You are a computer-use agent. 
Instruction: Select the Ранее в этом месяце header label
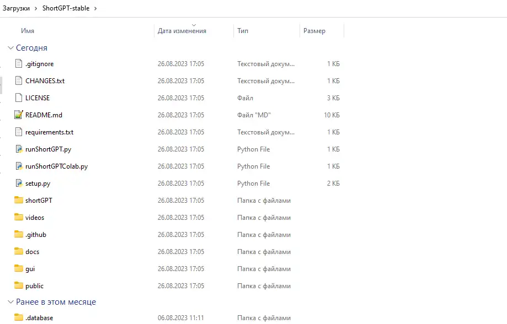(x=56, y=302)
